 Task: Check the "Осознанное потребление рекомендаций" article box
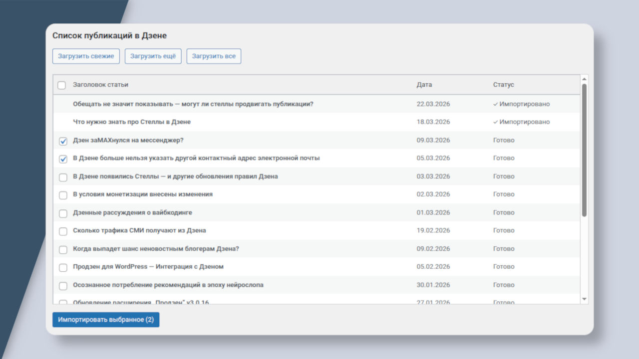[x=63, y=286]
